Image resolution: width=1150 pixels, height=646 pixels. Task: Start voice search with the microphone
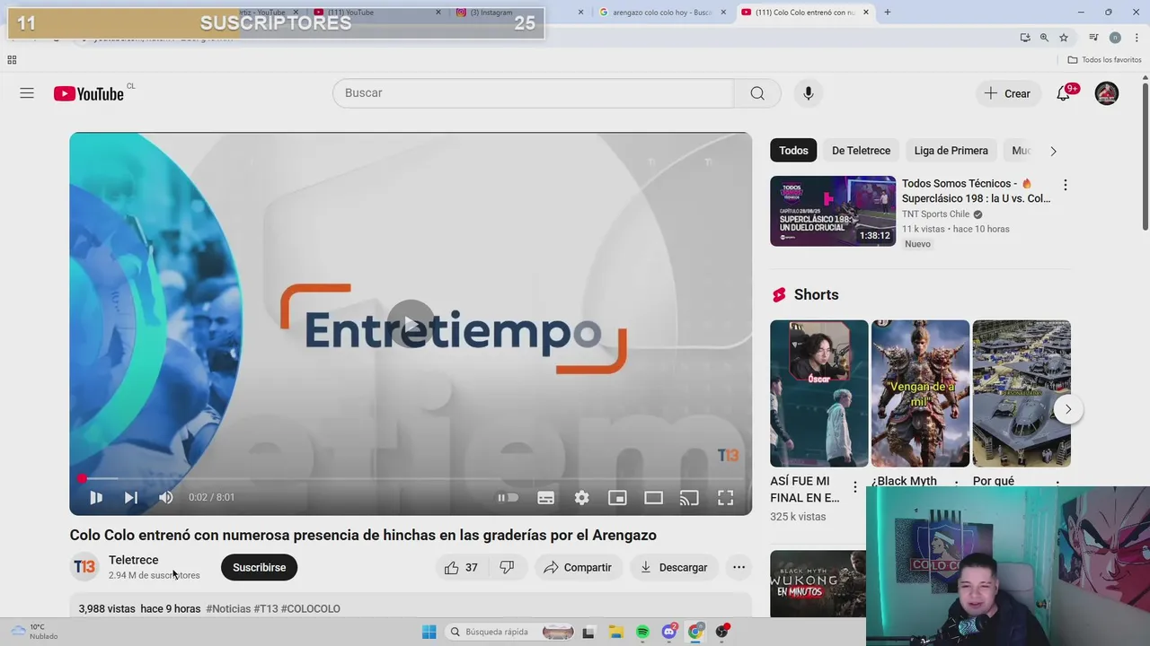(x=809, y=93)
